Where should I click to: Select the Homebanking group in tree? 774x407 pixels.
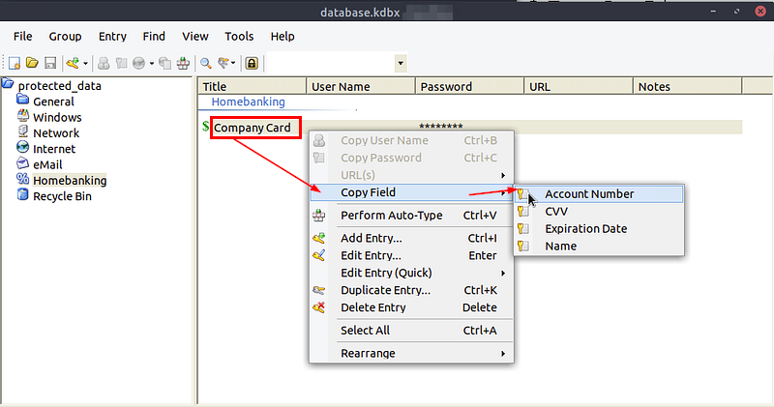click(x=70, y=181)
